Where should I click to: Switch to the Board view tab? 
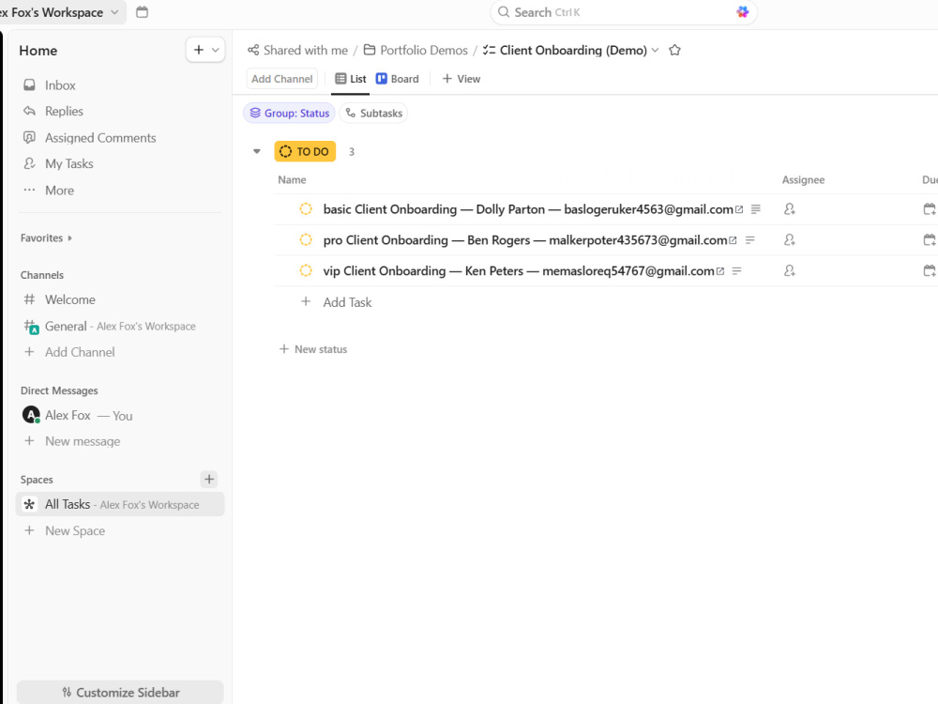tap(397, 79)
